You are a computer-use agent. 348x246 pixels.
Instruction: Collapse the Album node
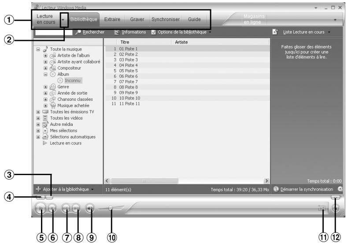(45, 74)
